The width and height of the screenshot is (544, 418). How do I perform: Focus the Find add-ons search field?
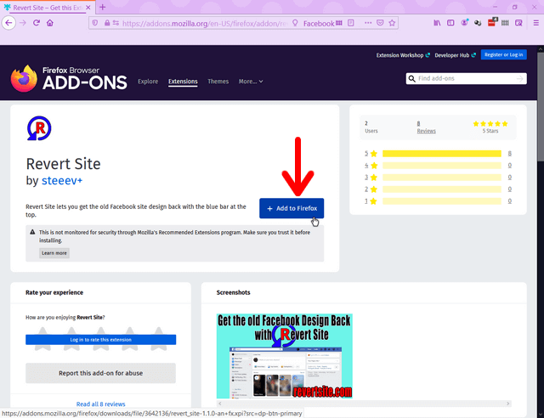tap(466, 78)
